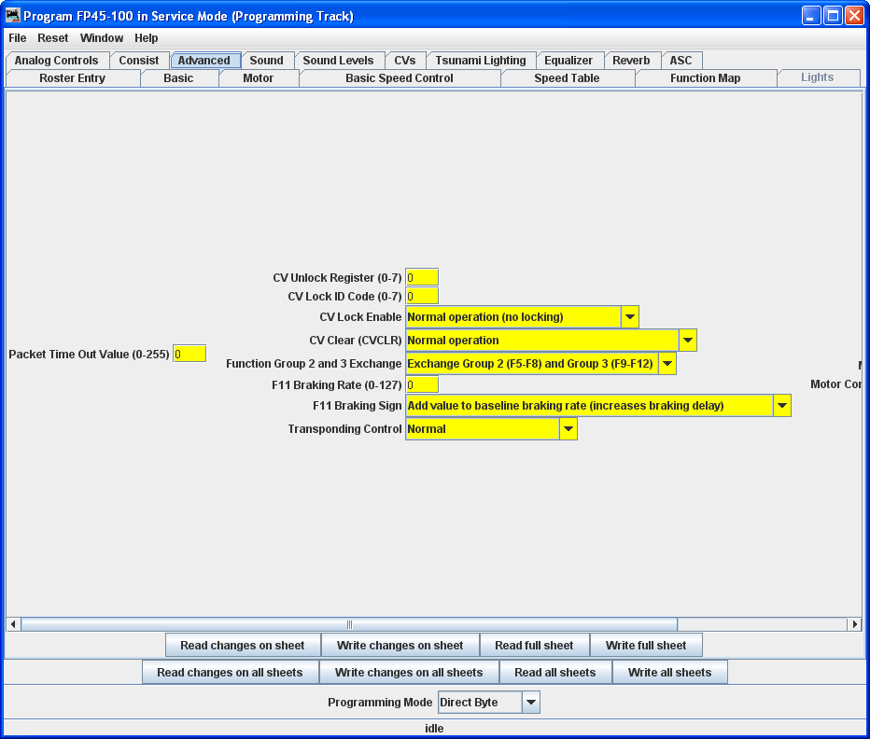Click the horizontal scrollbar thumb
This screenshot has width=870, height=739.
(x=349, y=624)
